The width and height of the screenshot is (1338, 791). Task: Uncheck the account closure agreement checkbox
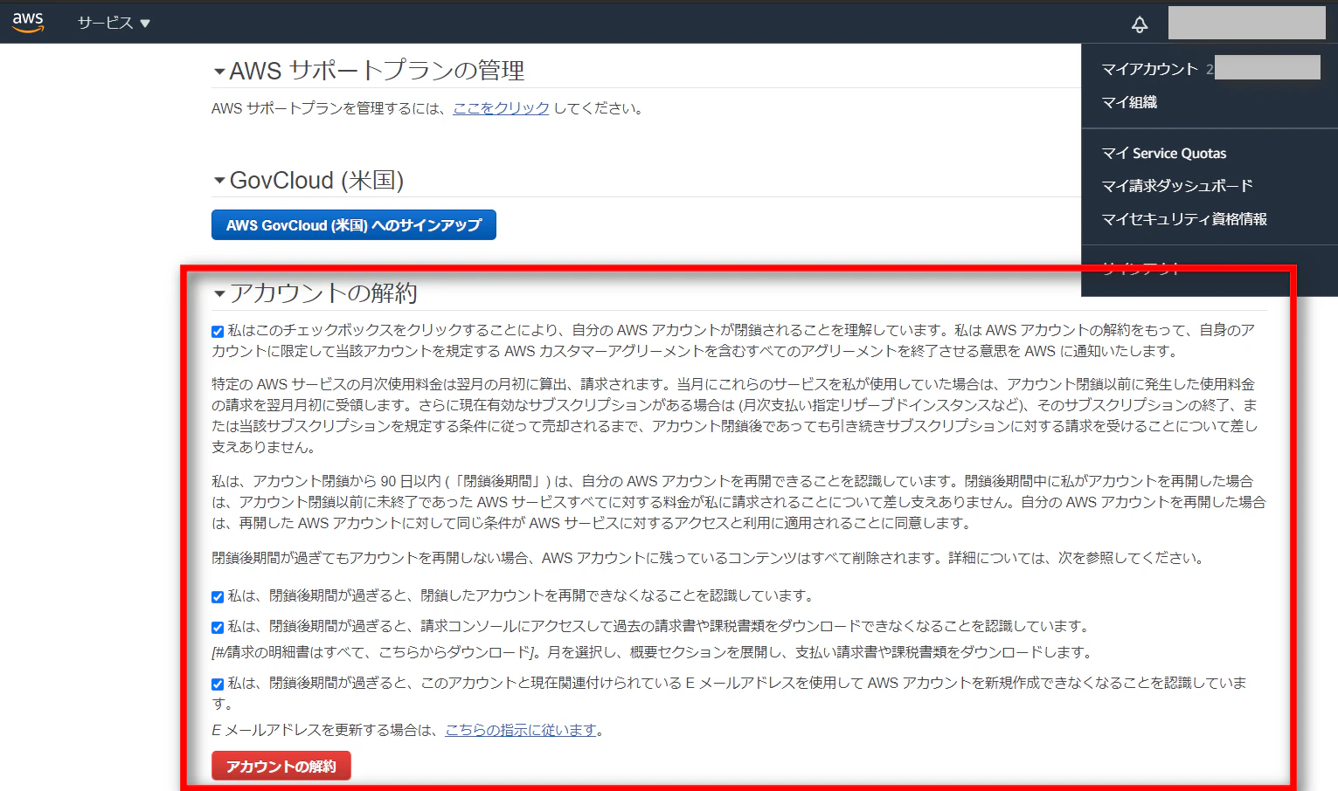[x=218, y=332]
